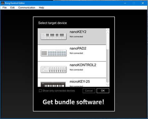
Task: Click Not connected status under nanoKONTROL2
Action: [x=76, y=70]
